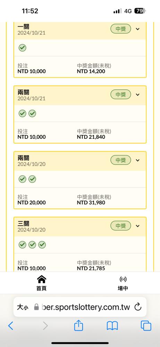Viewport: 160px width, 347px height.
Task: Expand the 兩關 2024/10/20 bet chevron
Action: (x=138, y=160)
